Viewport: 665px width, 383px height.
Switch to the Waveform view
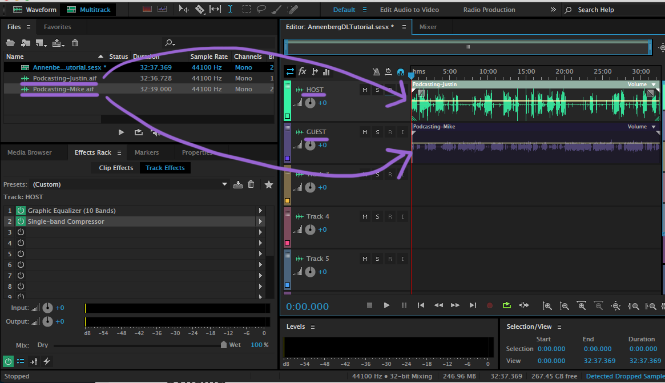coord(35,10)
